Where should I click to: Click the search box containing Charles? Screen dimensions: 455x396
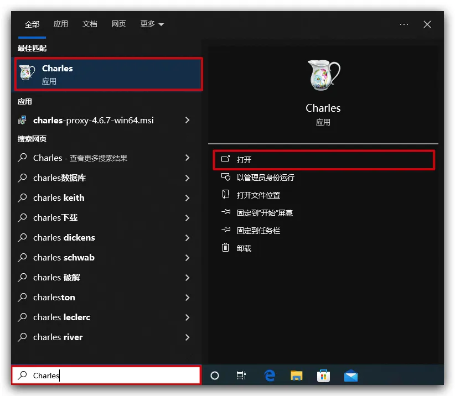pyautogui.click(x=106, y=376)
